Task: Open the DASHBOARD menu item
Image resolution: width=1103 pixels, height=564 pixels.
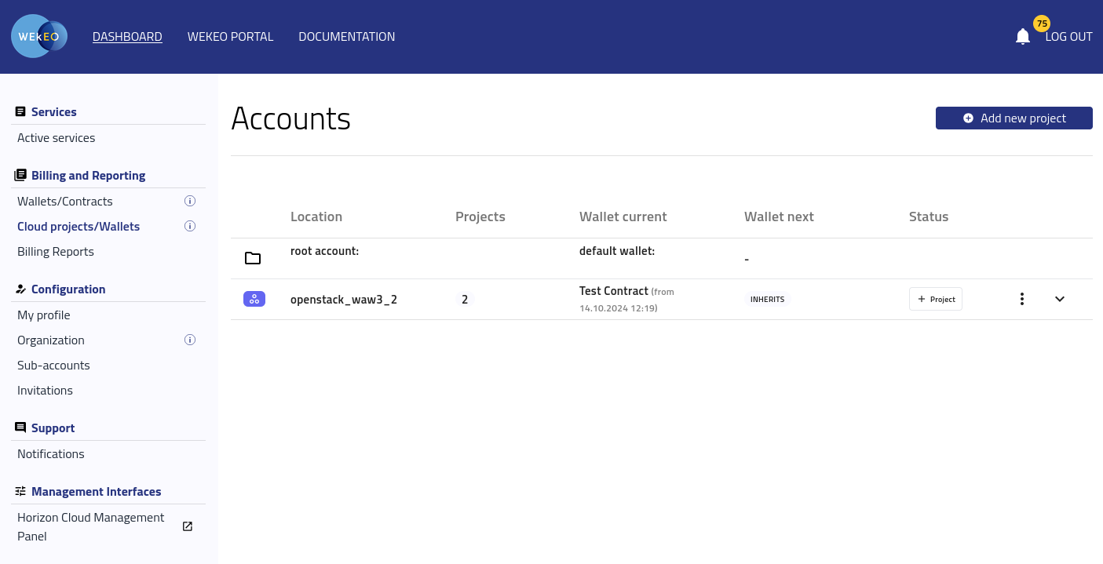Action: (127, 37)
